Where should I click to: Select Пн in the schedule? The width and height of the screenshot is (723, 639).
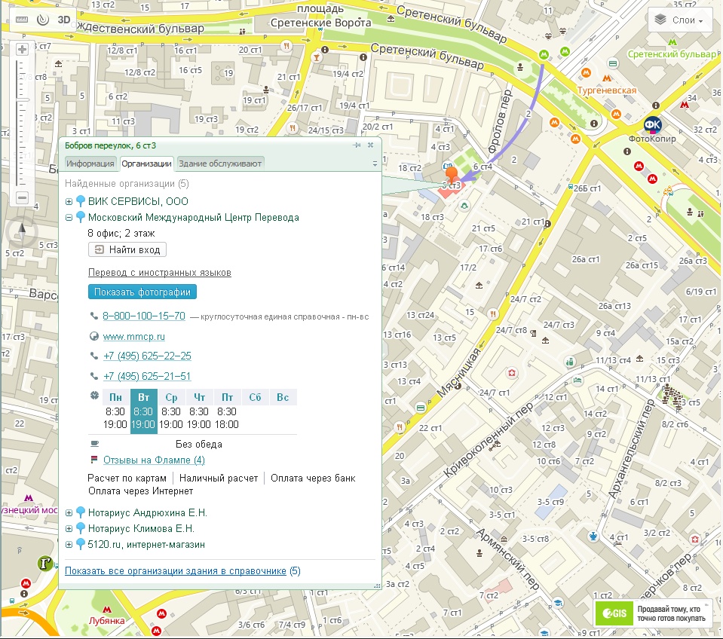[115, 397]
